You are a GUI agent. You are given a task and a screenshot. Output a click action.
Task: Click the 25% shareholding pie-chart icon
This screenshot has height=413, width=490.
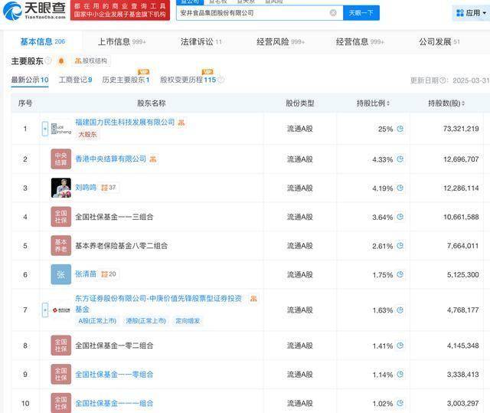click(400, 129)
